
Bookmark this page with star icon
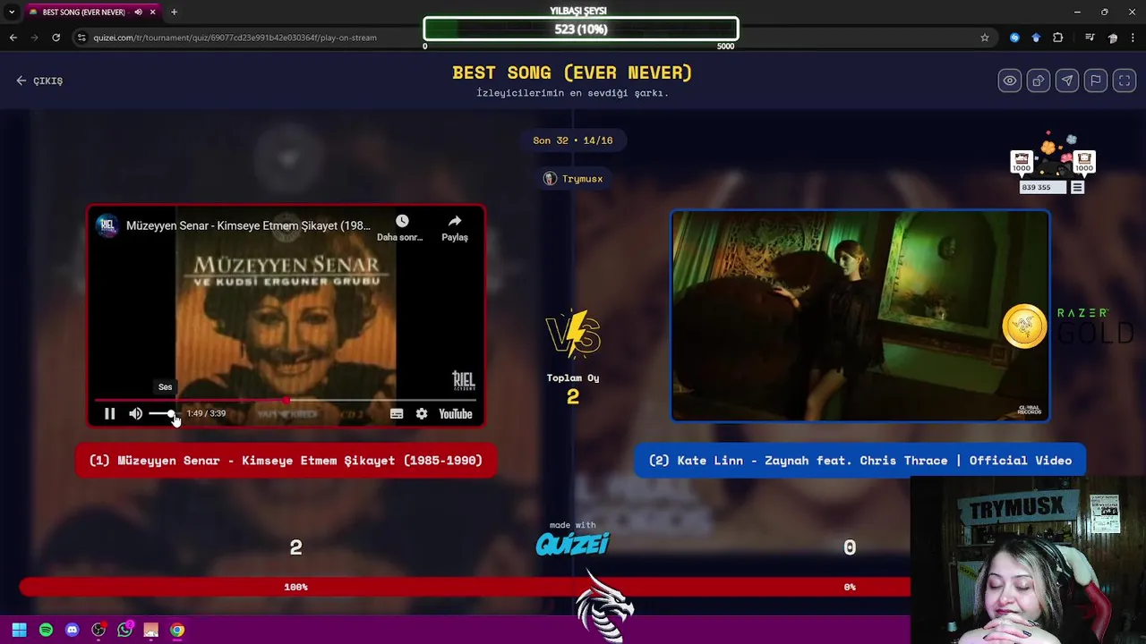(985, 38)
